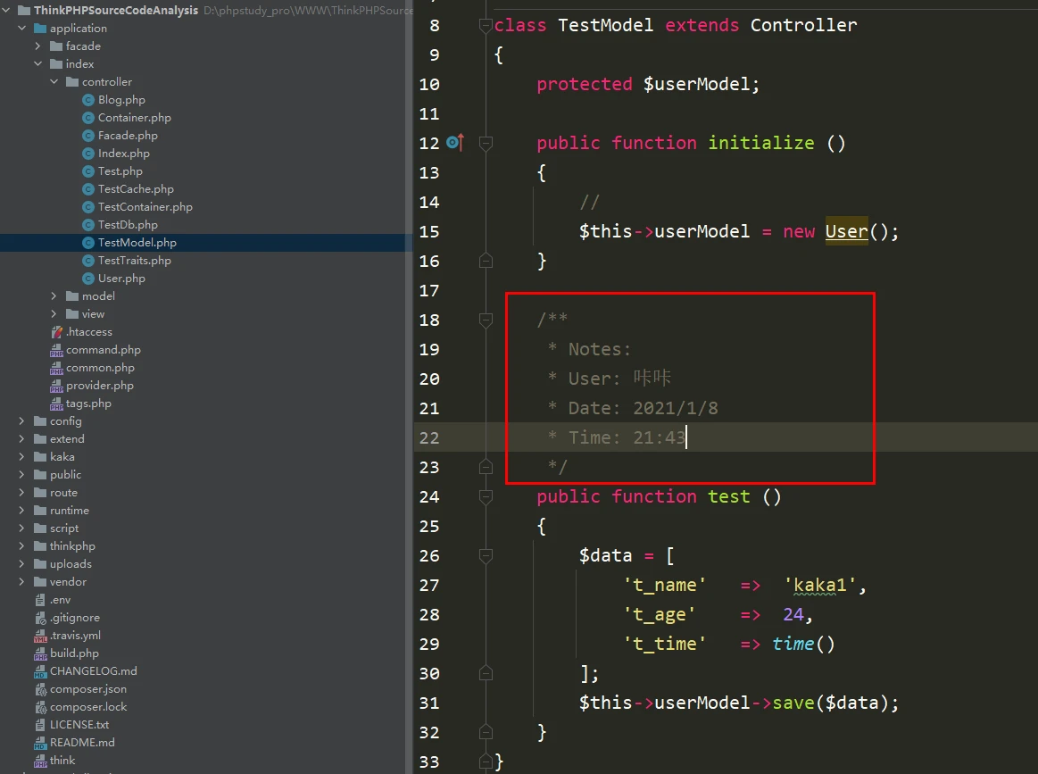The image size is (1038, 774).
Task: Click the splitter between project tree and editor
Action: pyautogui.click(x=410, y=387)
